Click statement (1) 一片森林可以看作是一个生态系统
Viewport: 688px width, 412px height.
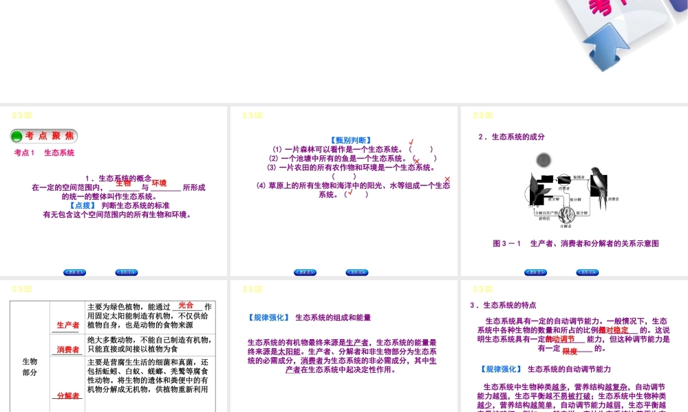[337, 149]
